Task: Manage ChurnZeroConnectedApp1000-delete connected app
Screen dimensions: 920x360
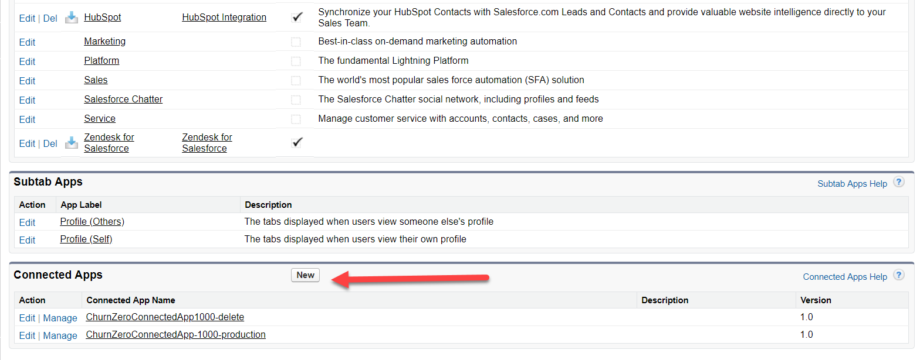Action: 60,318
